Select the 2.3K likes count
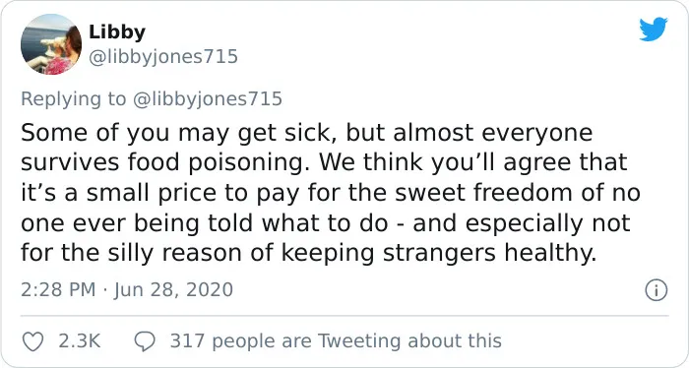 point(80,341)
